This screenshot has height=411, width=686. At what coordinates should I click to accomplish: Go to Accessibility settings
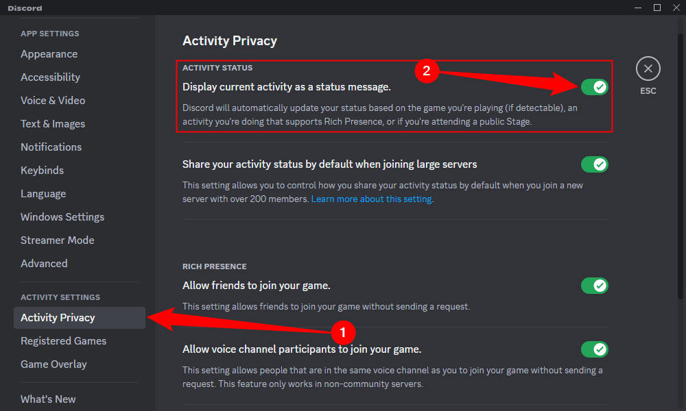[50, 77]
